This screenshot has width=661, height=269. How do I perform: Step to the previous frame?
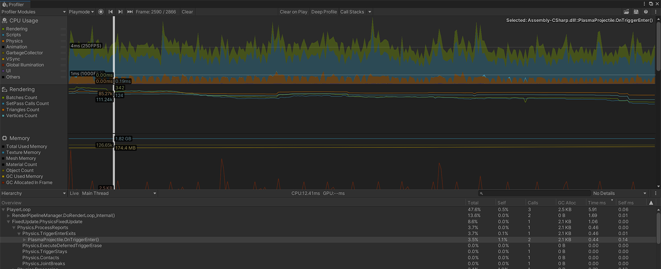(111, 12)
